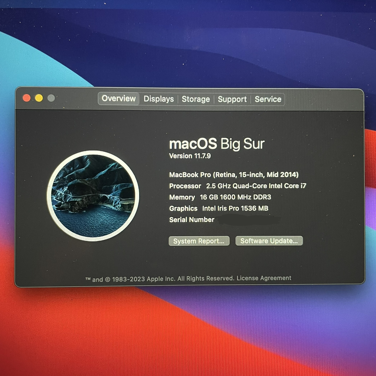This screenshot has width=376, height=376.
Task: Open Software Update
Action: tap(269, 241)
